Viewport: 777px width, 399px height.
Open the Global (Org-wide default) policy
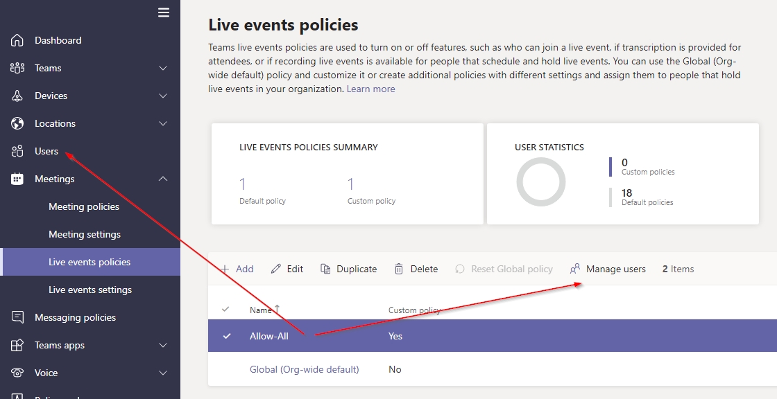304,369
